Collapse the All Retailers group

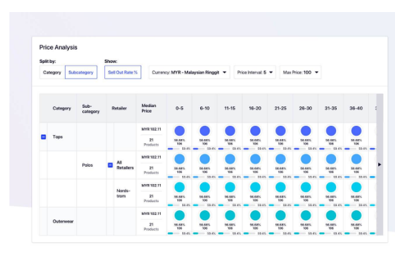tap(110, 165)
